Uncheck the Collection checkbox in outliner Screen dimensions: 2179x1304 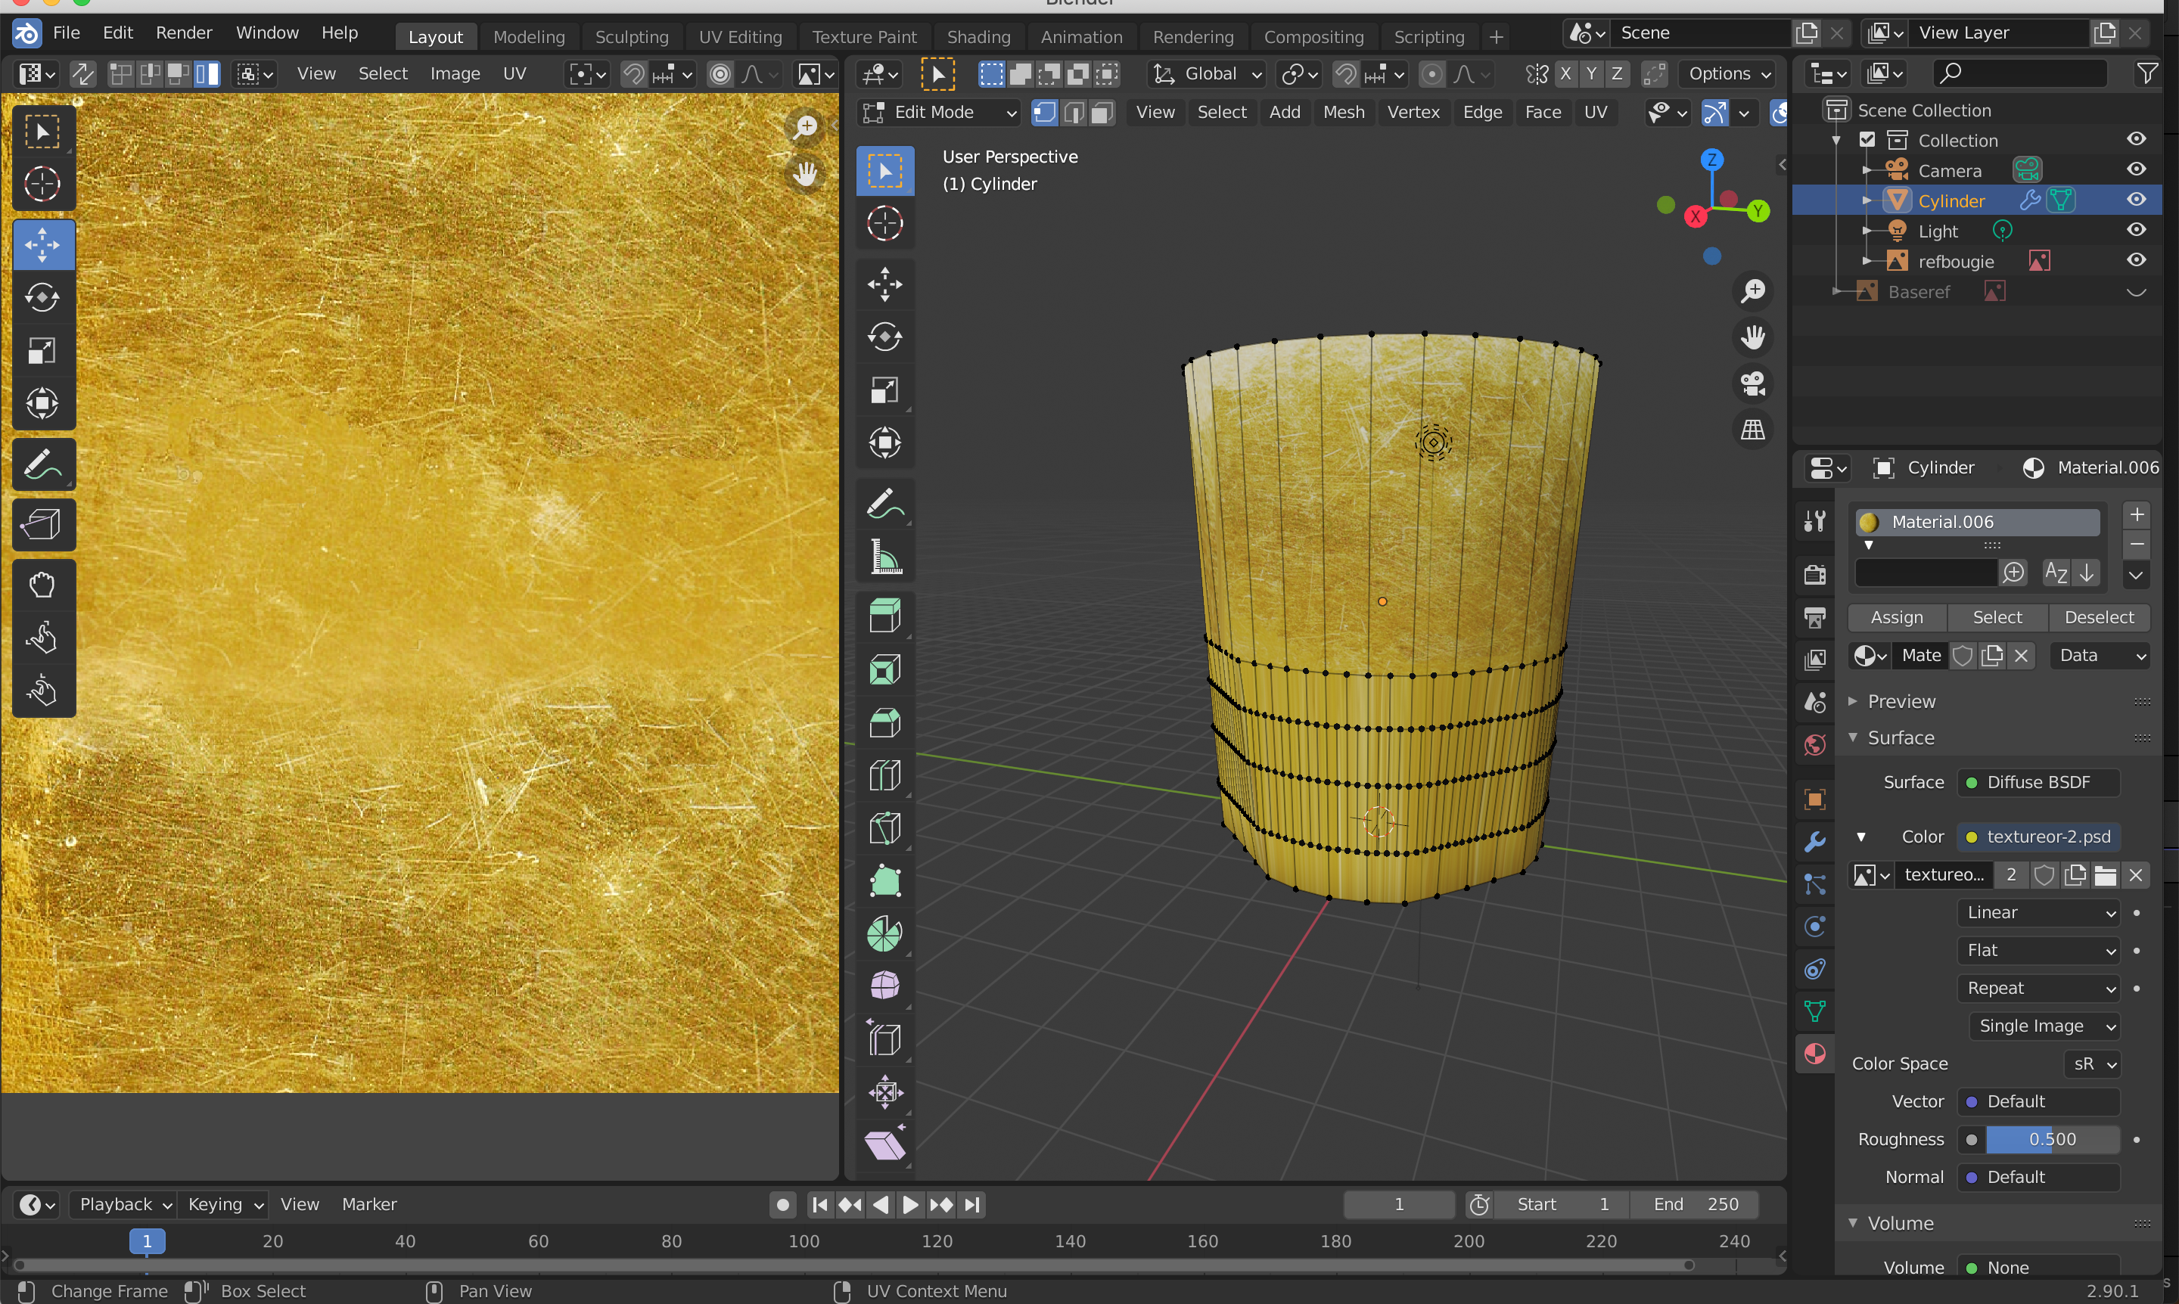coord(1867,140)
